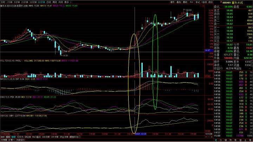The image size is (253, 142).
Task: Click the VOL-TDX volume indicator label
Action: pyautogui.click(x=7, y=61)
